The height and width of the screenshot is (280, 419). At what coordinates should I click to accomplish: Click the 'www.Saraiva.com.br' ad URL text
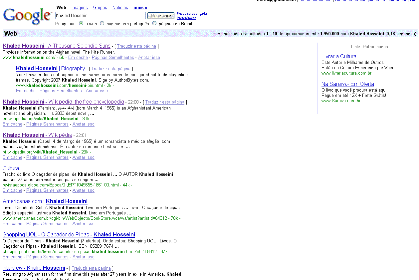coord(341,101)
